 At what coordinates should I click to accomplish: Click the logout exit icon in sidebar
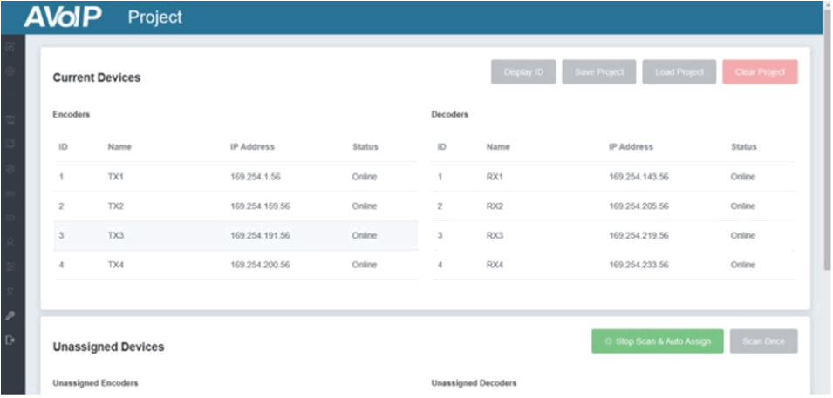[10, 341]
